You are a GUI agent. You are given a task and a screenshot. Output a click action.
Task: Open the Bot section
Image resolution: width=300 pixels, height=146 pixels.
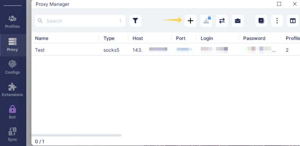pyautogui.click(x=13, y=112)
